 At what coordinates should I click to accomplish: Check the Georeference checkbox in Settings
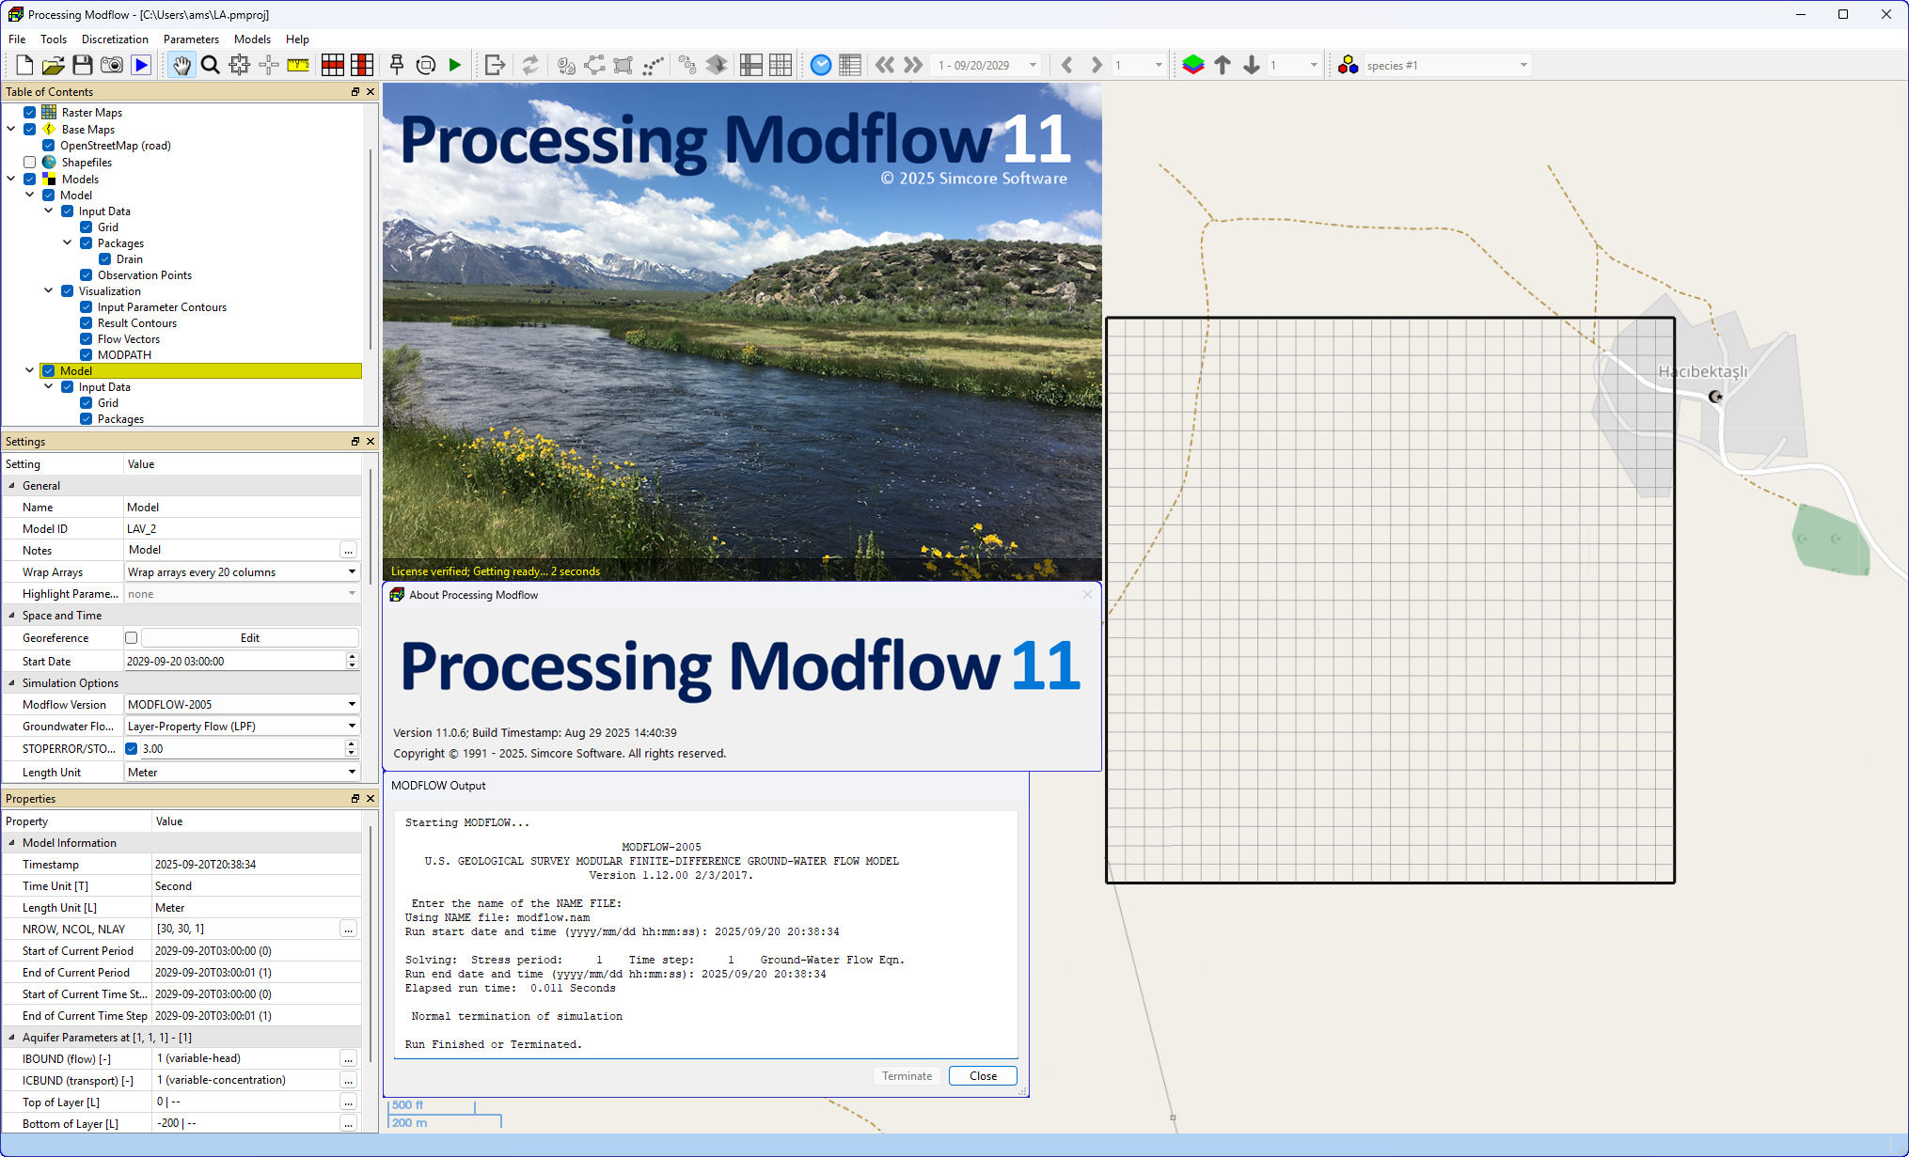(x=132, y=638)
